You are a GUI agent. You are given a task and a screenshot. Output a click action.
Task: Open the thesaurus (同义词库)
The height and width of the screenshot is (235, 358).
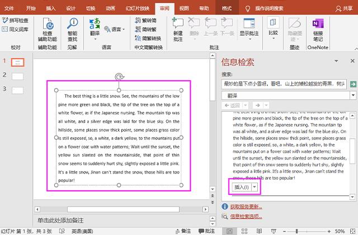[15, 29]
